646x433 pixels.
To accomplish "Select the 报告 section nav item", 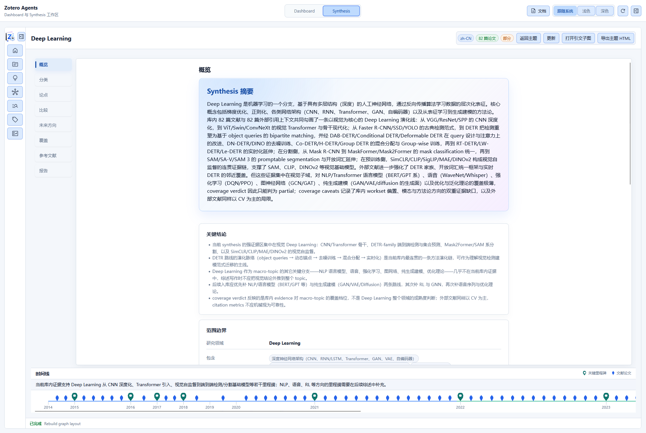I will 53,171.
